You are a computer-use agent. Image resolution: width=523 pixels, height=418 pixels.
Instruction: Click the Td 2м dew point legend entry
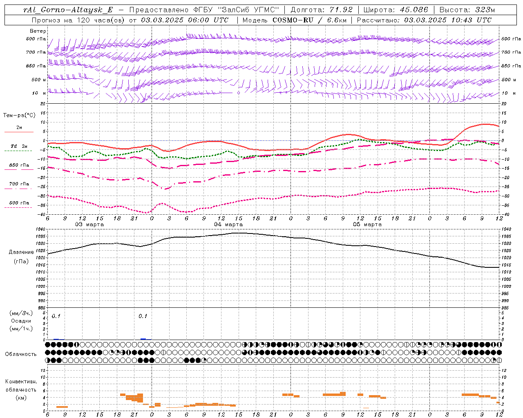[x=19, y=146]
